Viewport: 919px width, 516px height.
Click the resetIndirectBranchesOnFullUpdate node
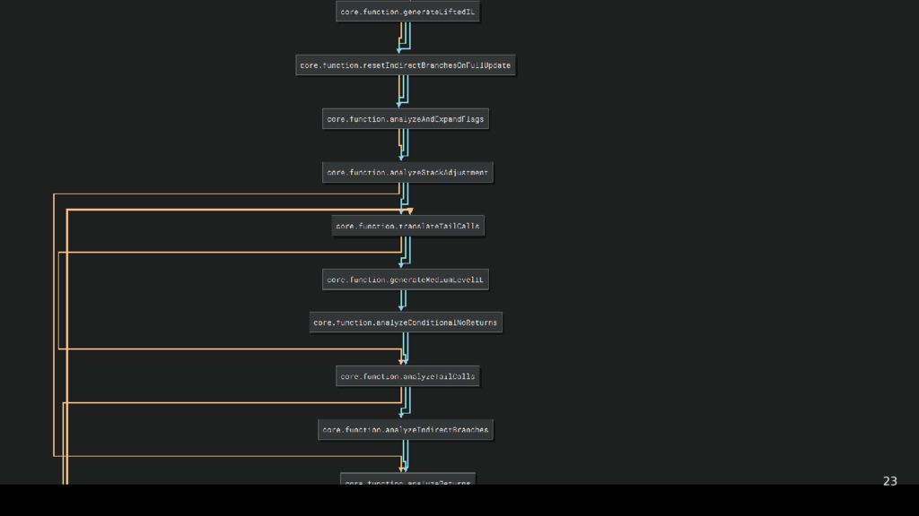click(x=406, y=65)
